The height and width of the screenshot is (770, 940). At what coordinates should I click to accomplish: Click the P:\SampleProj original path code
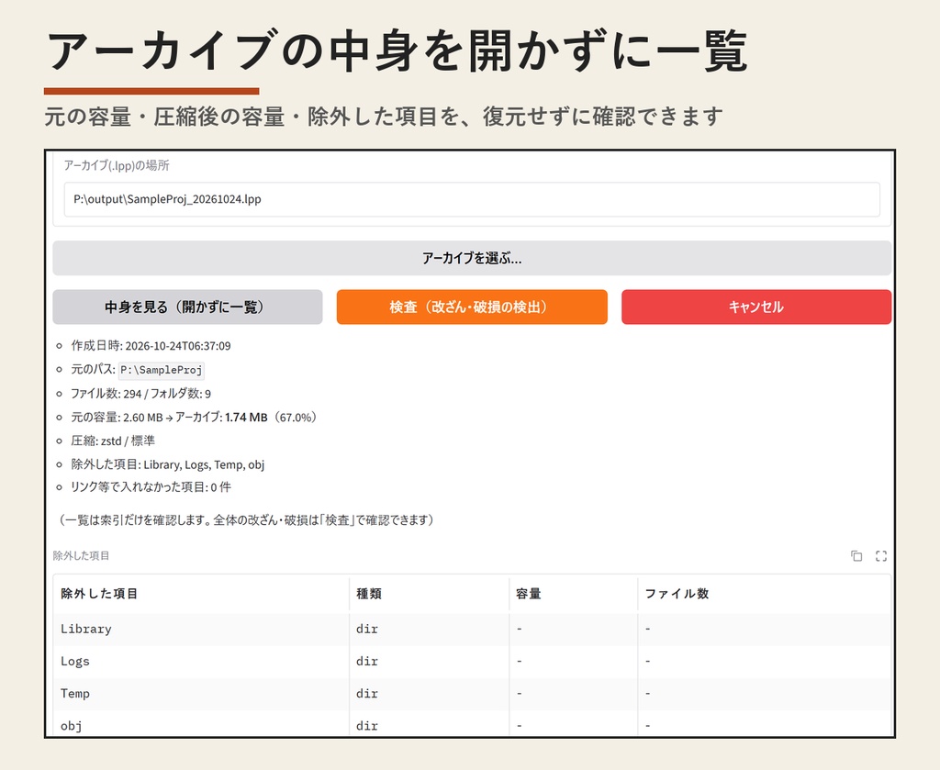[x=162, y=371]
